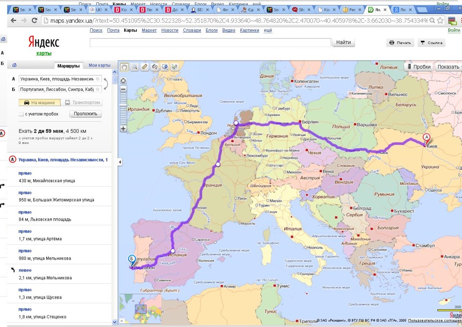Open the placemark search tool on map toolbar
The height and width of the screenshot is (327, 462).
[165, 67]
